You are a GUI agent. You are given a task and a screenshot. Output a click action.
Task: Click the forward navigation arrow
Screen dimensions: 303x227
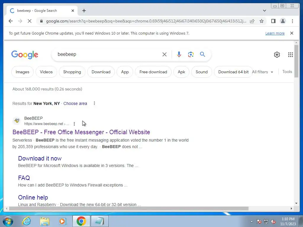coord(20,21)
